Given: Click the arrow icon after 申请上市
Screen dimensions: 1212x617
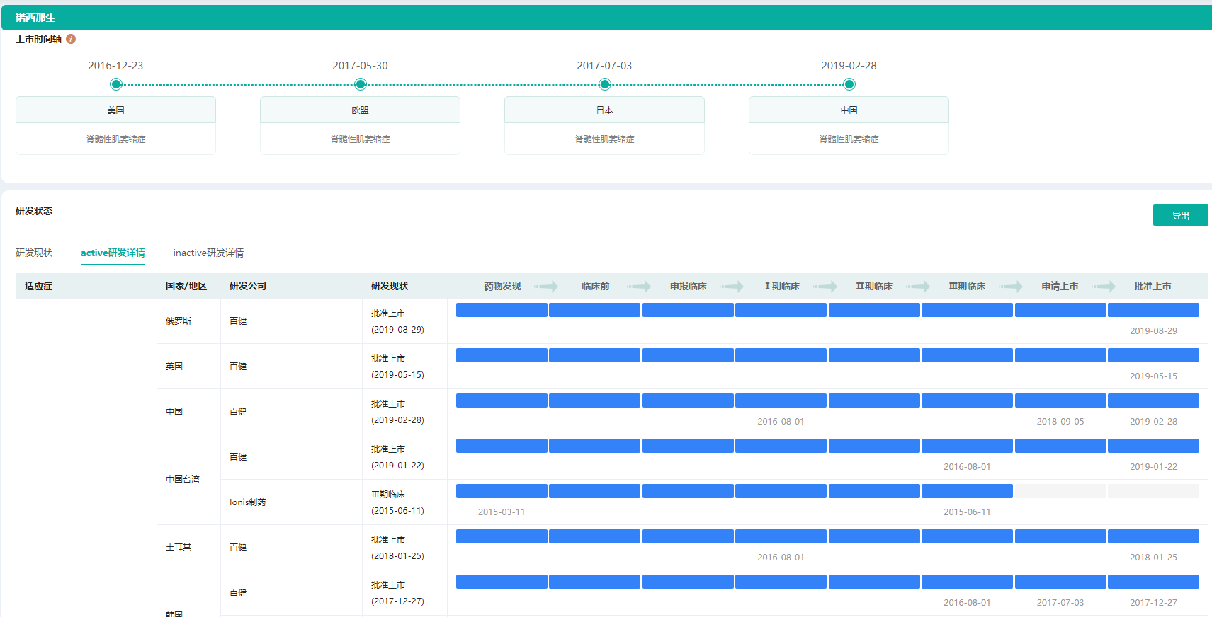Looking at the screenshot, I should (x=1104, y=287).
